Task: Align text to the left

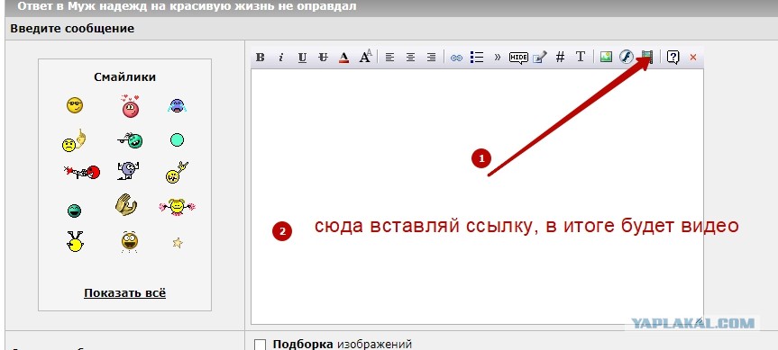Action: coord(389,58)
